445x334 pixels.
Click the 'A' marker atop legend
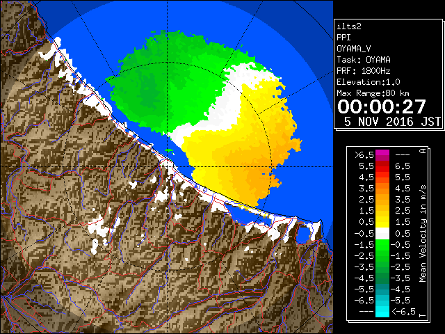click(x=423, y=151)
